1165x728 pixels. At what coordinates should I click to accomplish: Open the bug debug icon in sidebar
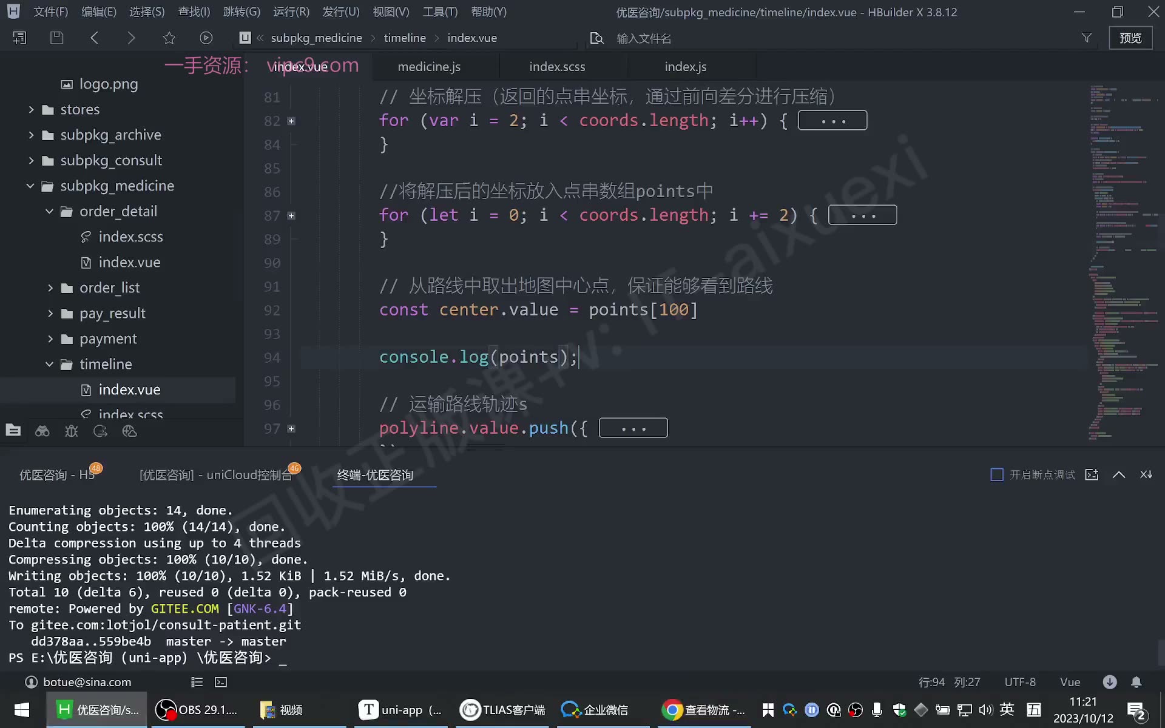(72, 431)
